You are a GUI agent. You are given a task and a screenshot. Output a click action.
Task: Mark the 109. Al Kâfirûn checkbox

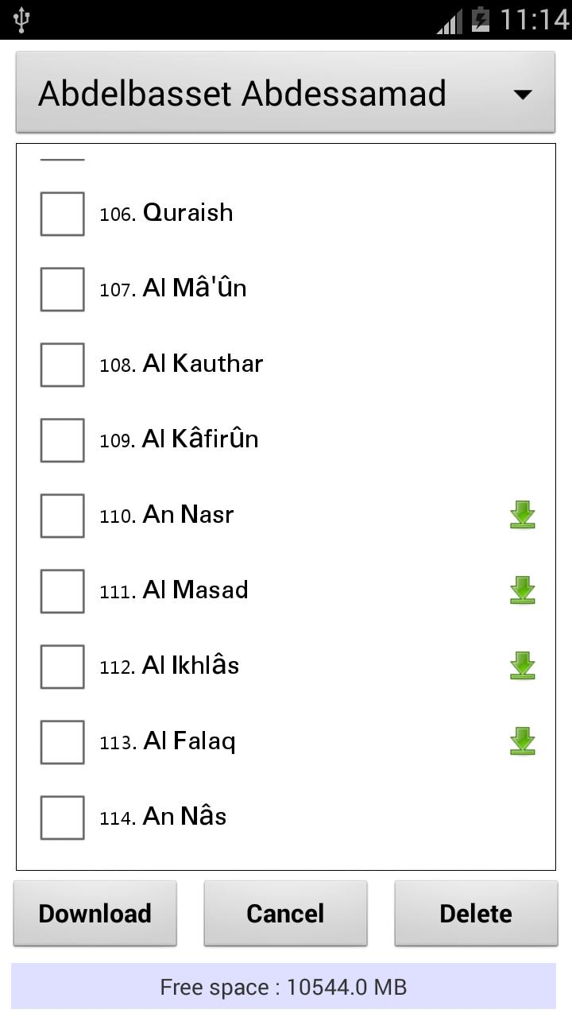(62, 440)
